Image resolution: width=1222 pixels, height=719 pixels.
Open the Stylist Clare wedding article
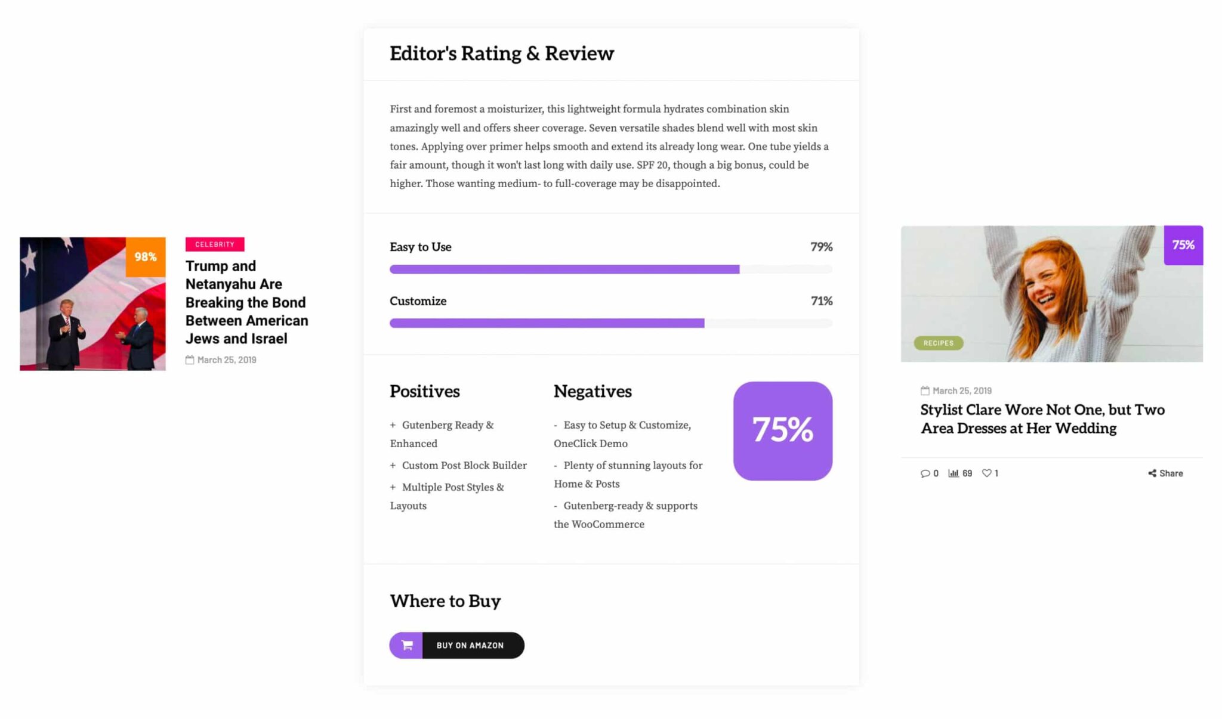coord(1041,419)
